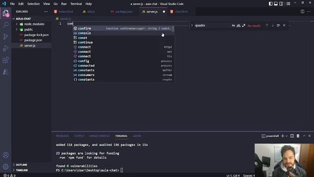Open the Terminal menu
Screen dimensions: 314x177
pos(76,4)
